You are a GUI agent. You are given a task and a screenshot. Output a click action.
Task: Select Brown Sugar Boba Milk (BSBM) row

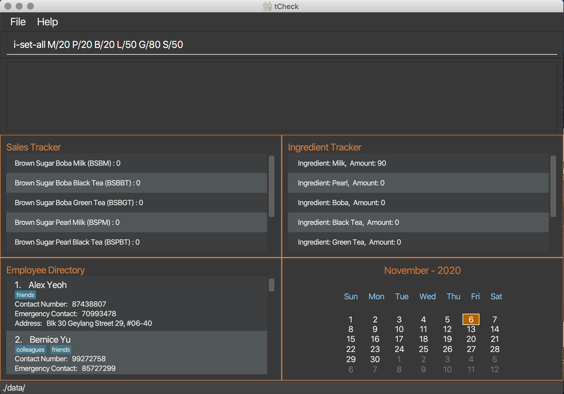137,163
